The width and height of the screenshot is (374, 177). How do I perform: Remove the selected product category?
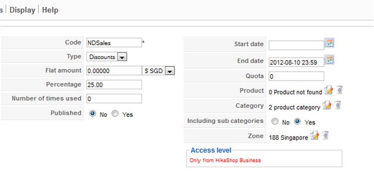tap(337, 106)
